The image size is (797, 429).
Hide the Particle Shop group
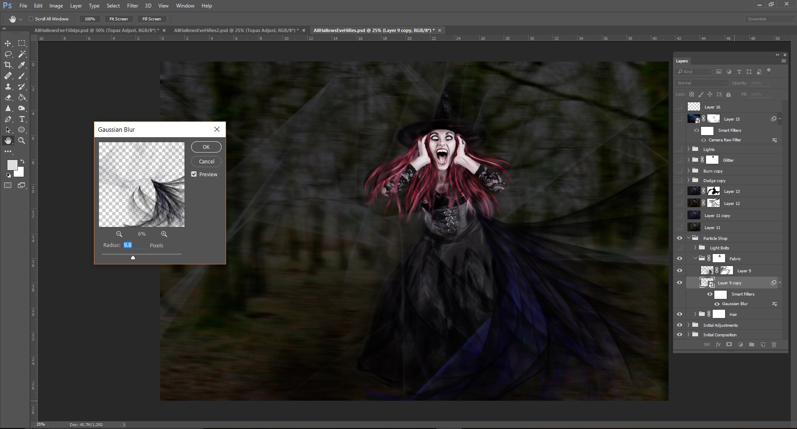(680, 238)
